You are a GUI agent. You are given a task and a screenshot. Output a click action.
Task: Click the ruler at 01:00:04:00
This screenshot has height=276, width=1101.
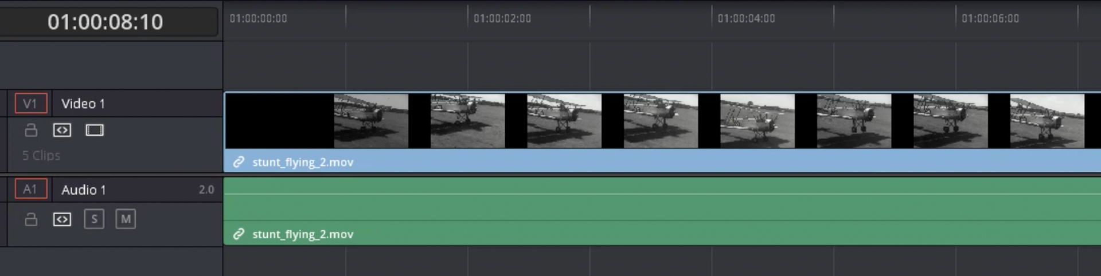pyautogui.click(x=746, y=18)
